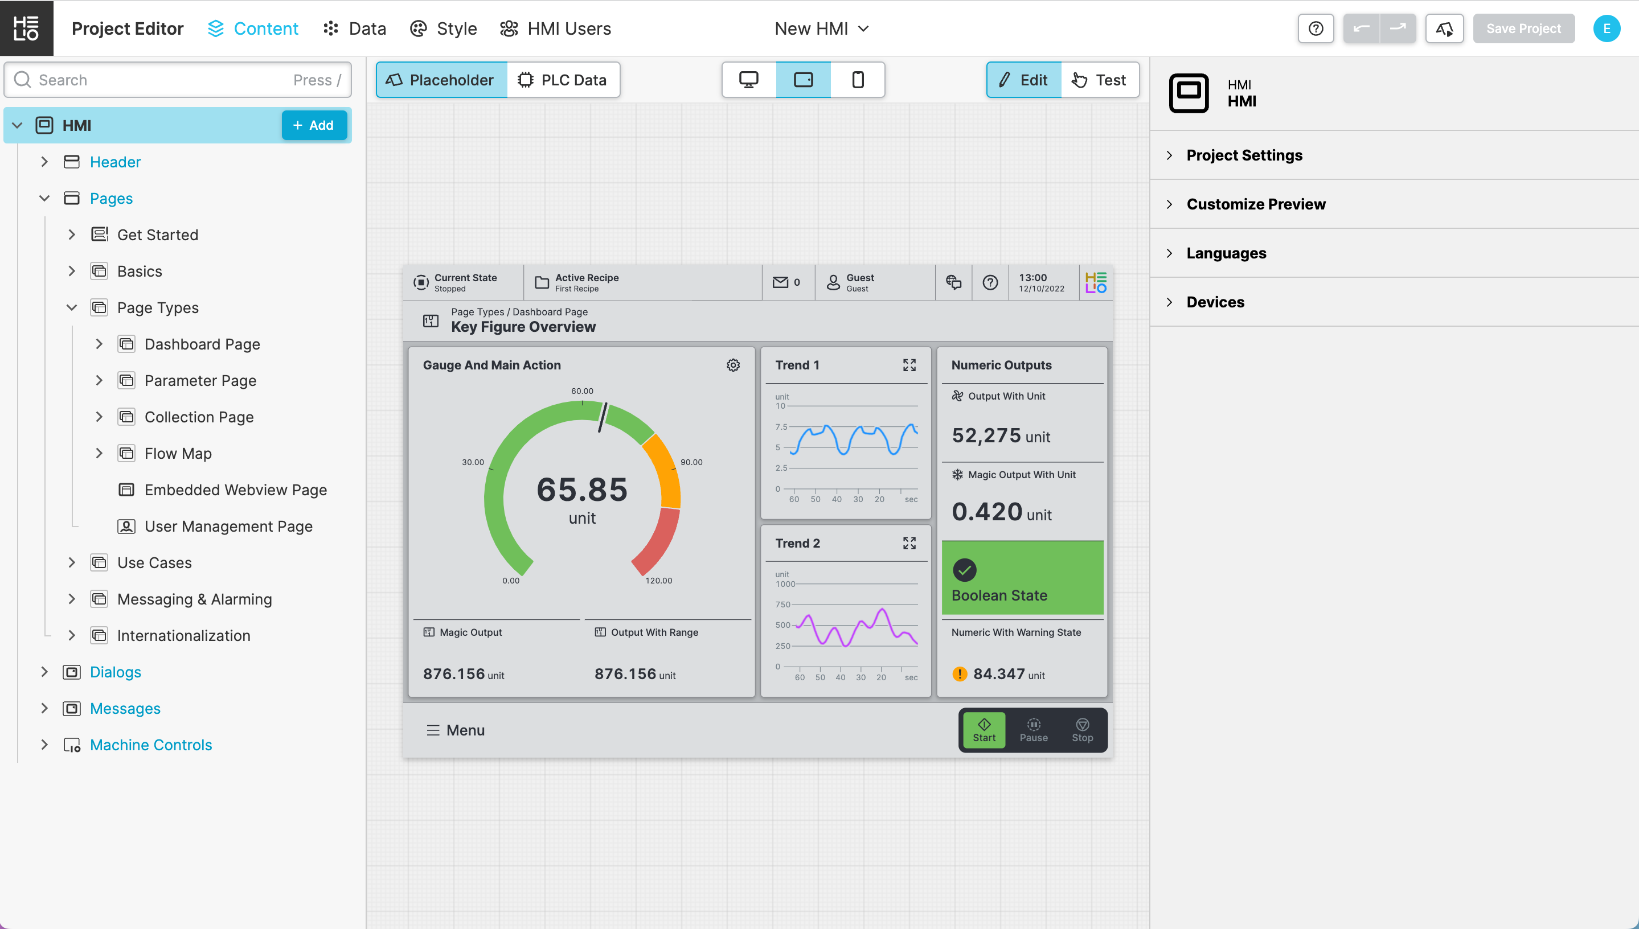Expand Trend 2 to fullscreen
Image resolution: width=1639 pixels, height=929 pixels.
coord(909,543)
